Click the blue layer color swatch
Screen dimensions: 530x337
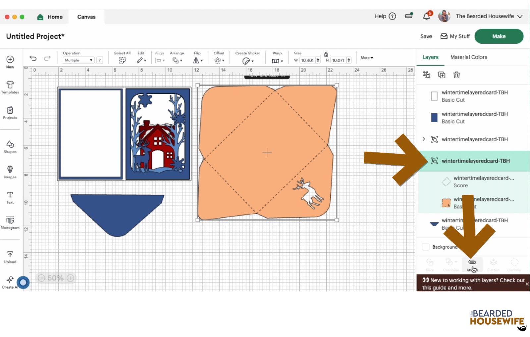pos(434,118)
